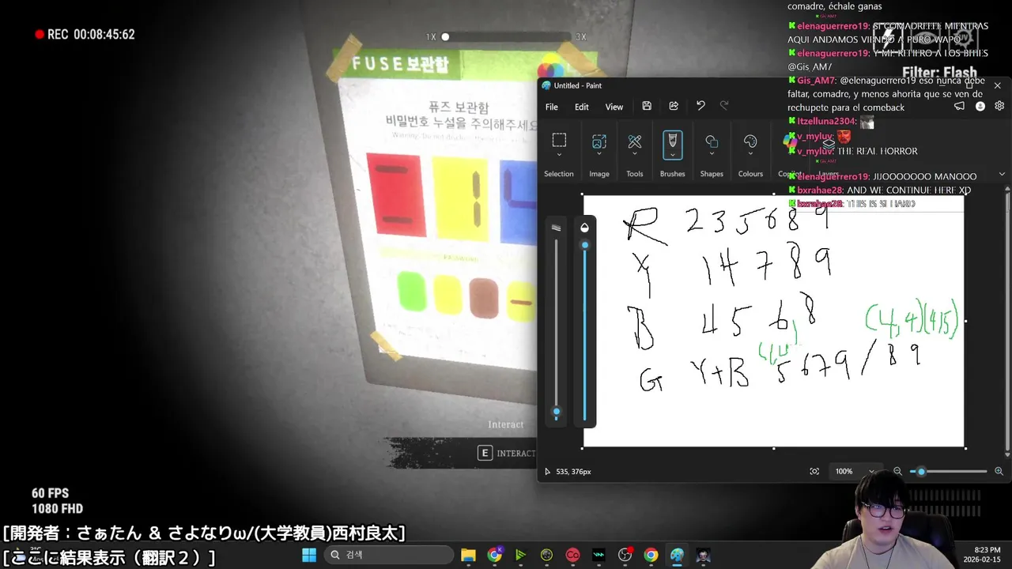Viewport: 1012px width, 569px height.
Task: Click the "REC 00:08:45:62" recording timer
Action: pyautogui.click(x=85, y=35)
